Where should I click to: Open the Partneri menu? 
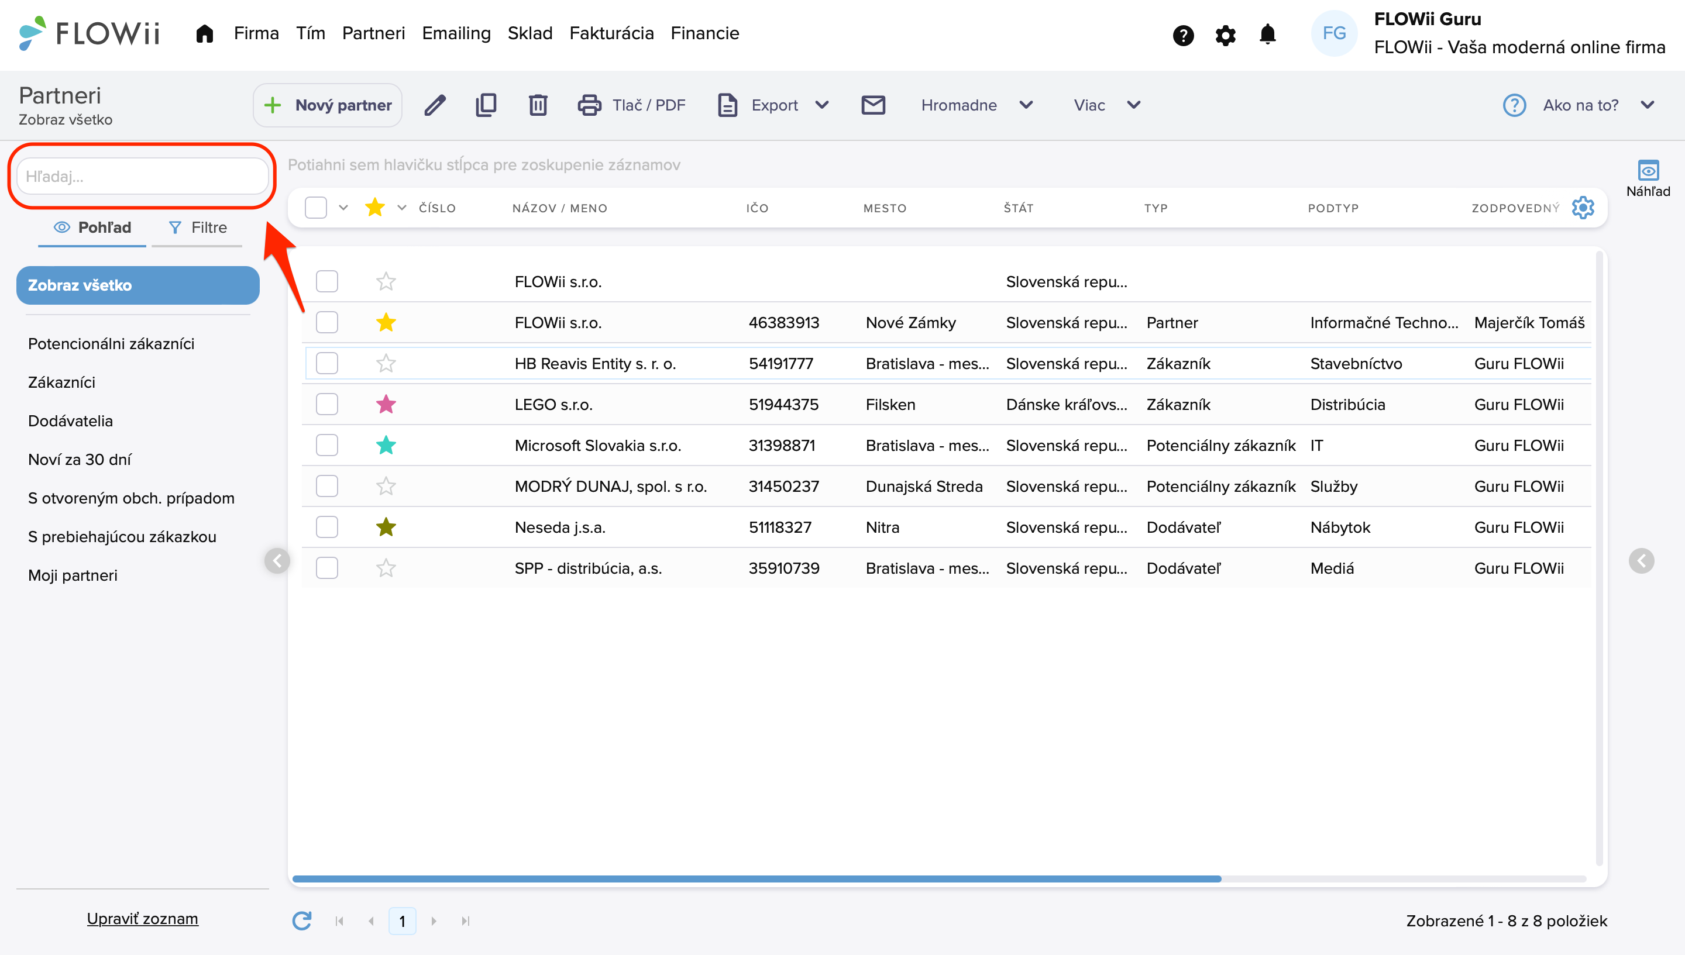tap(373, 33)
